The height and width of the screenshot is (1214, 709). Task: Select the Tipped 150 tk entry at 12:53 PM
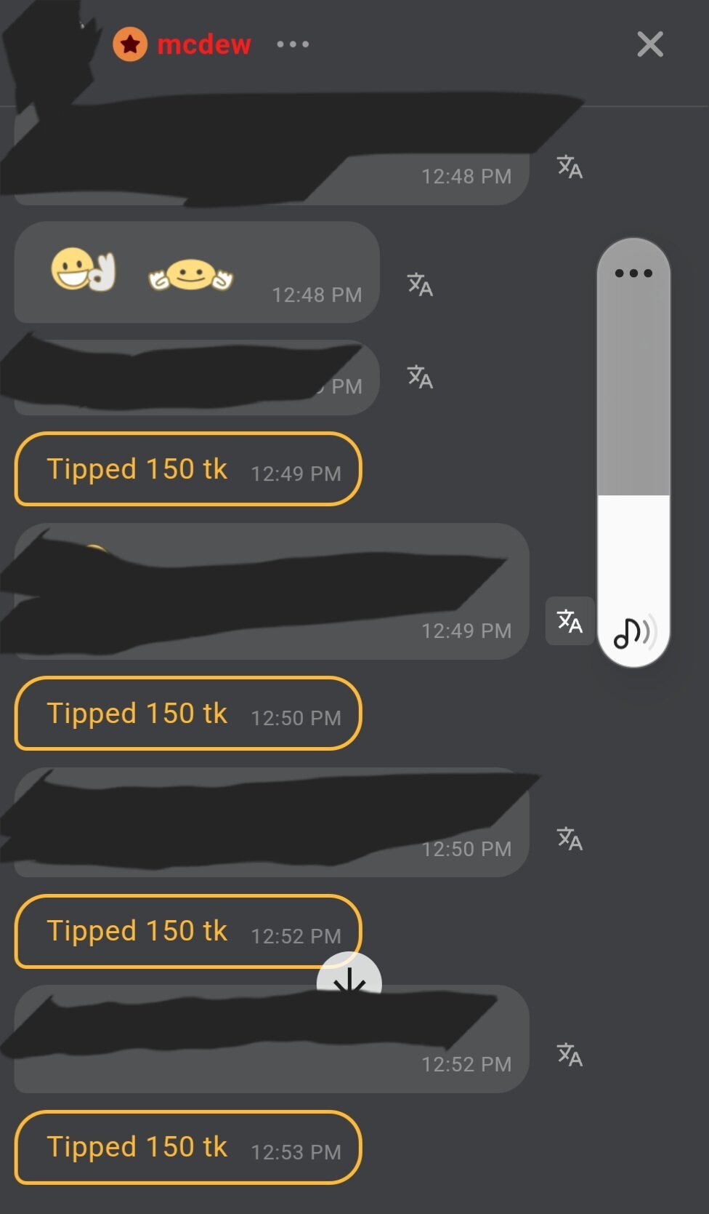[x=188, y=1147]
